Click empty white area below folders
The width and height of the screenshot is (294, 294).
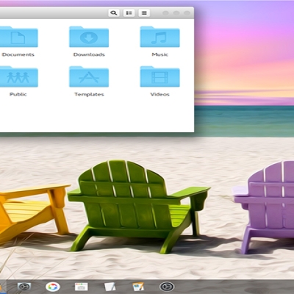tap(98, 115)
